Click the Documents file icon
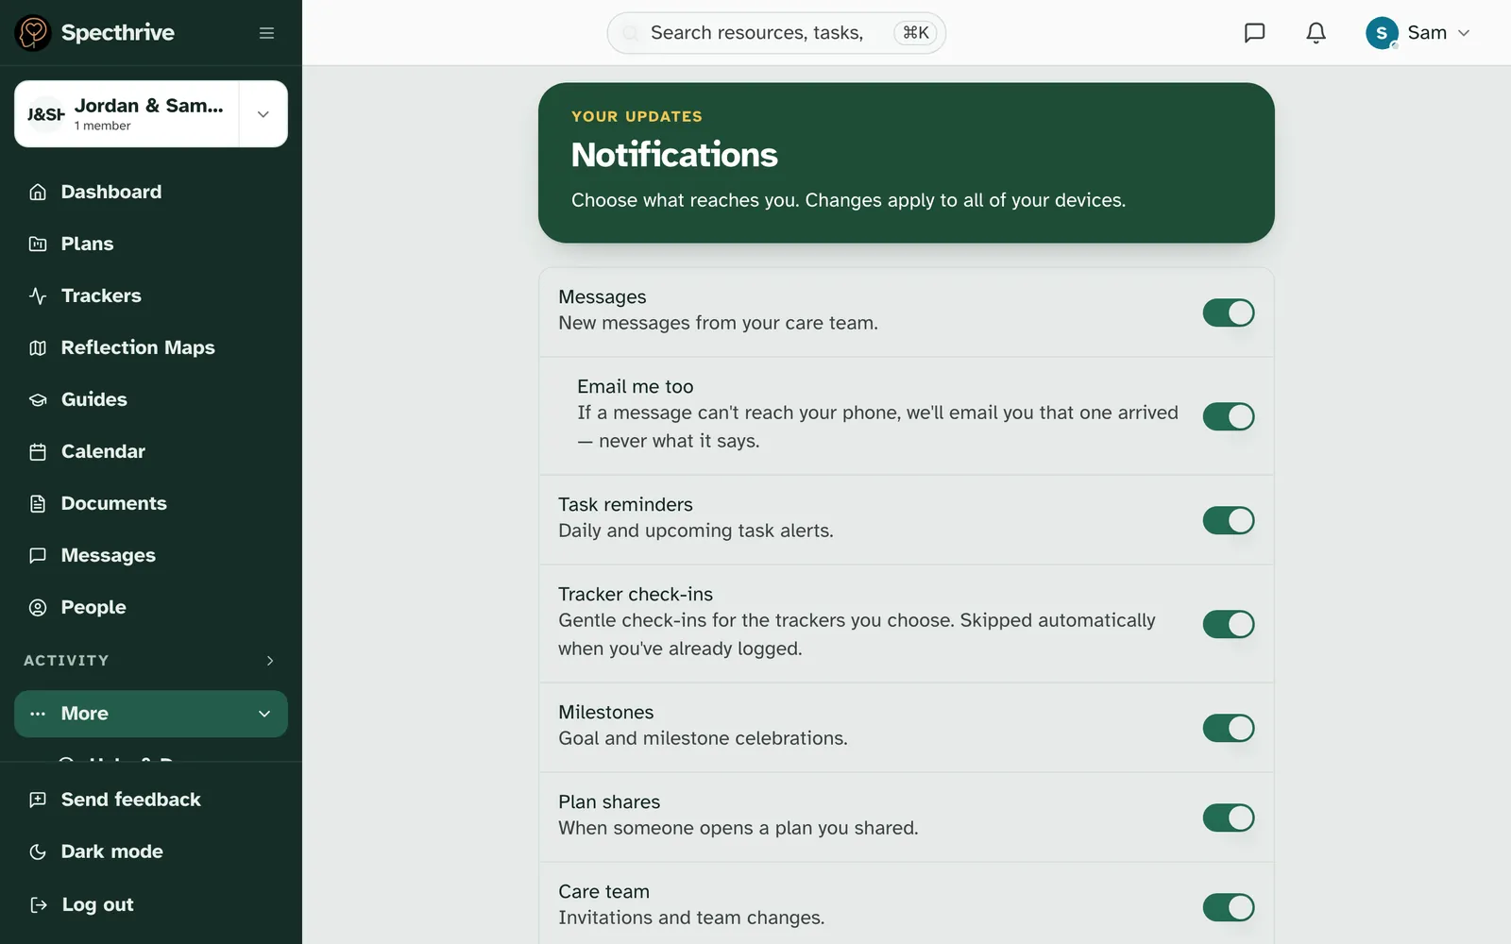 (38, 504)
